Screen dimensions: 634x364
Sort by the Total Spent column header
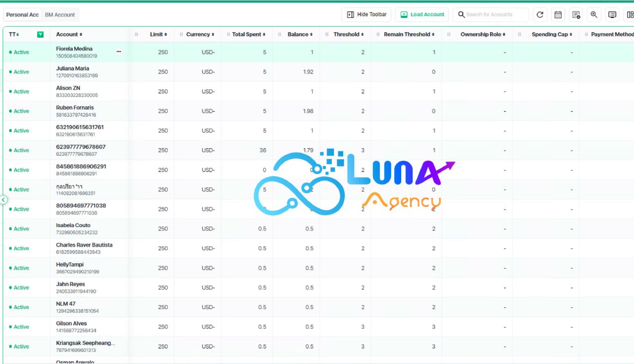[x=249, y=35]
